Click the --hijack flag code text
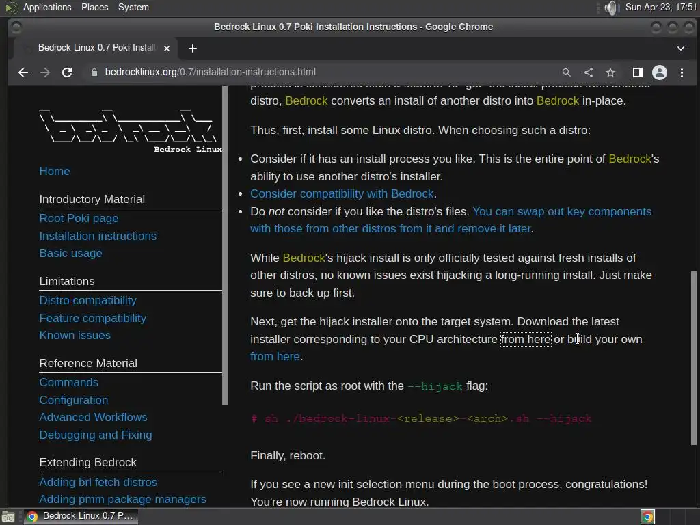700x525 pixels. pos(435,386)
